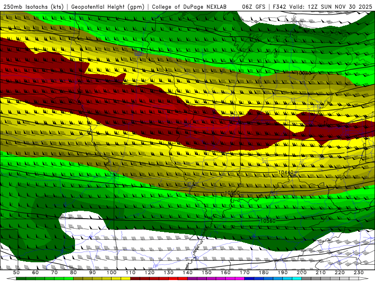Click the '250mb Isotachs (kts)' title text
Viewport: 375px width, 281px height.
[x=34, y=7]
